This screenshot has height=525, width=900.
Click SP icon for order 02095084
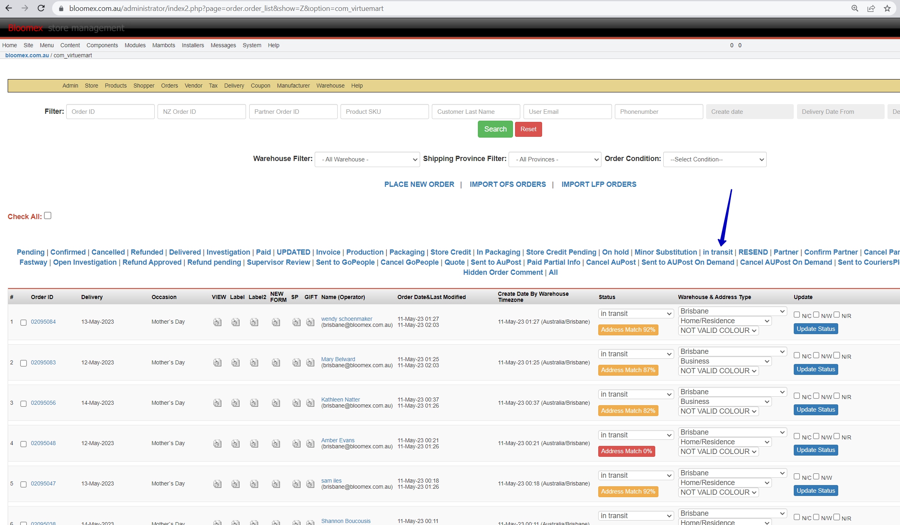[x=296, y=322]
